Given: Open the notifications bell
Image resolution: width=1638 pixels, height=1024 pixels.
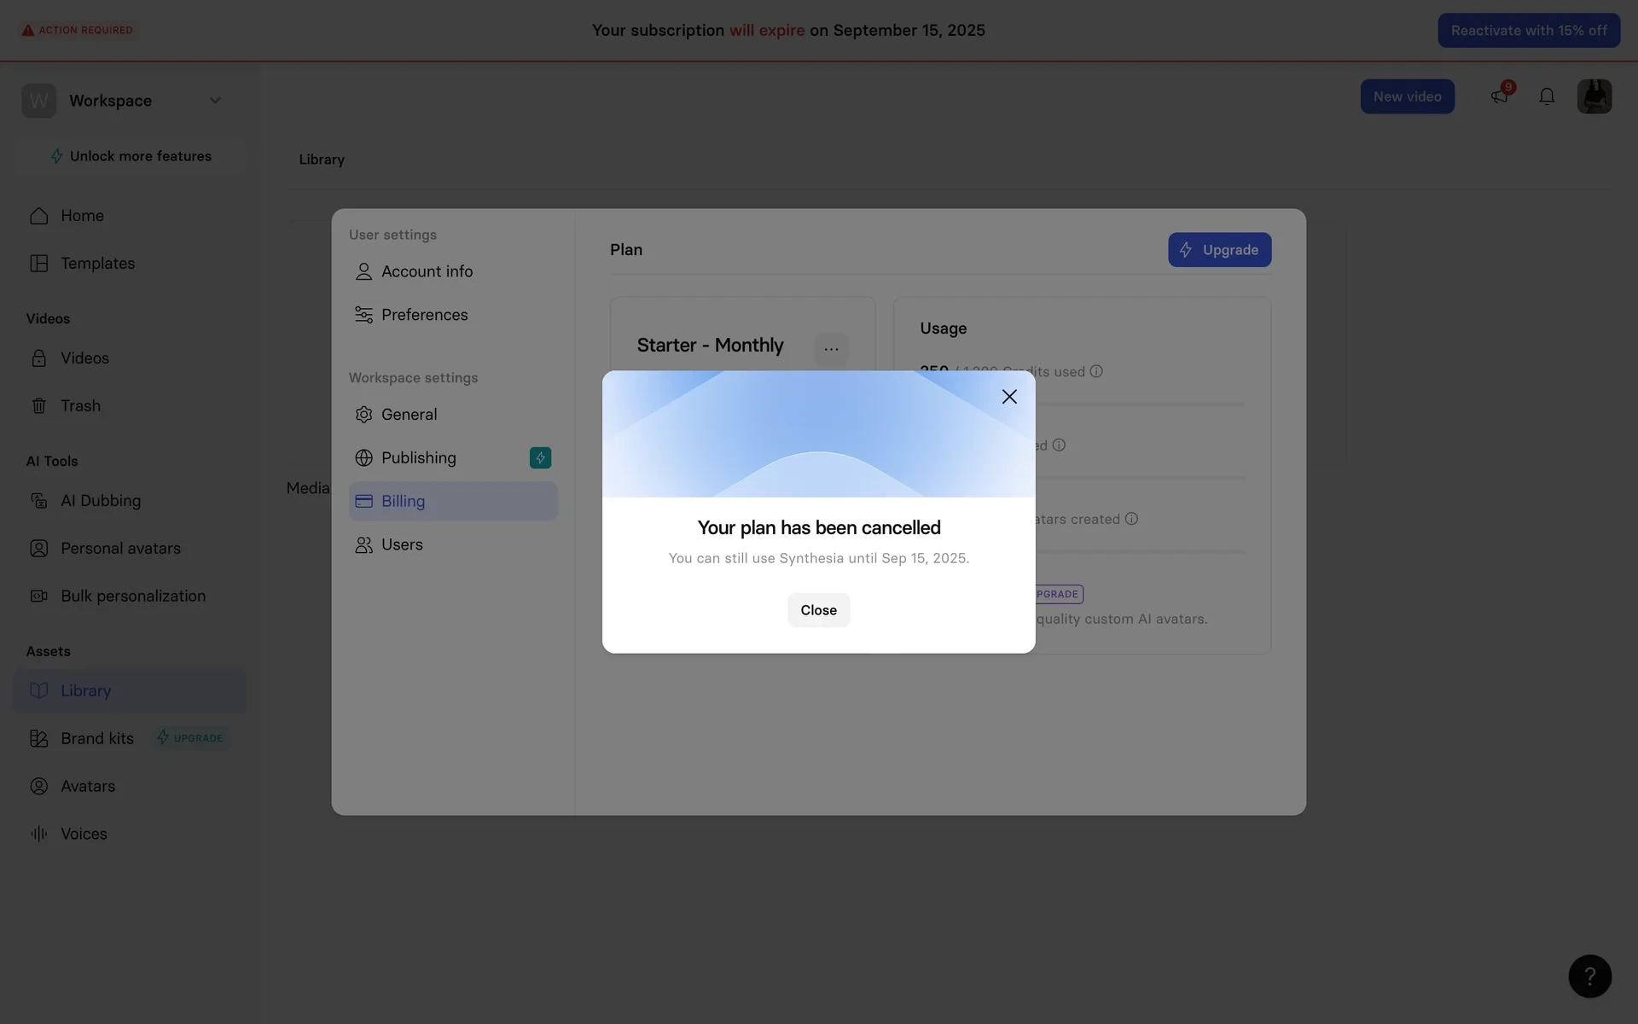Looking at the screenshot, I should coord(1547,96).
